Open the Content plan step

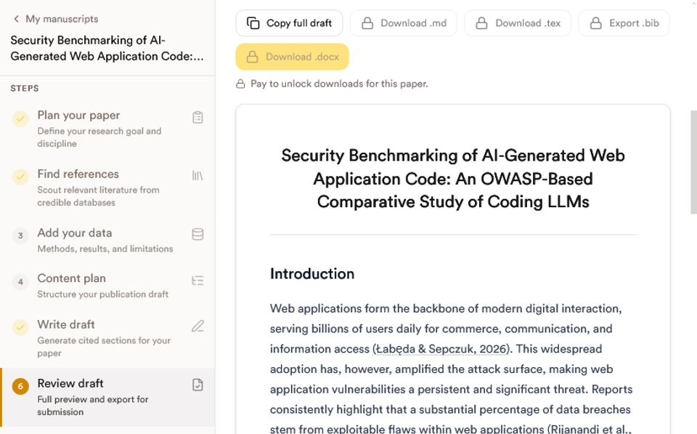[x=107, y=286]
